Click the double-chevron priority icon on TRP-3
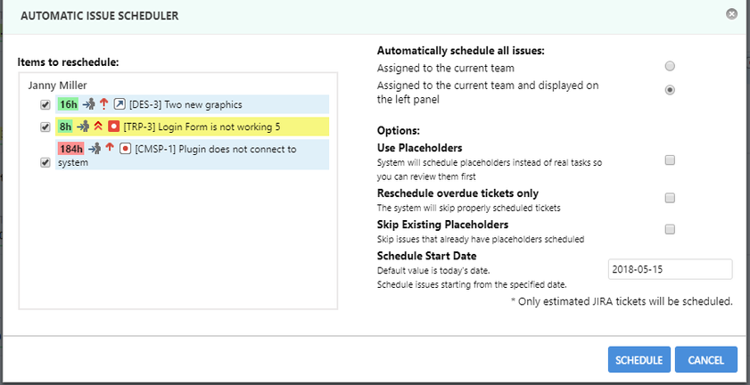Screen dimensions: 750x385 tap(98, 127)
